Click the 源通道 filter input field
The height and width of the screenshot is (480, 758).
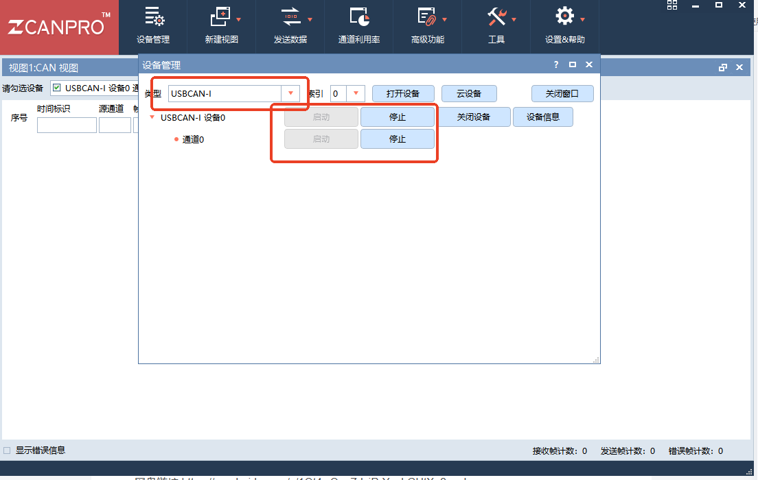click(115, 125)
